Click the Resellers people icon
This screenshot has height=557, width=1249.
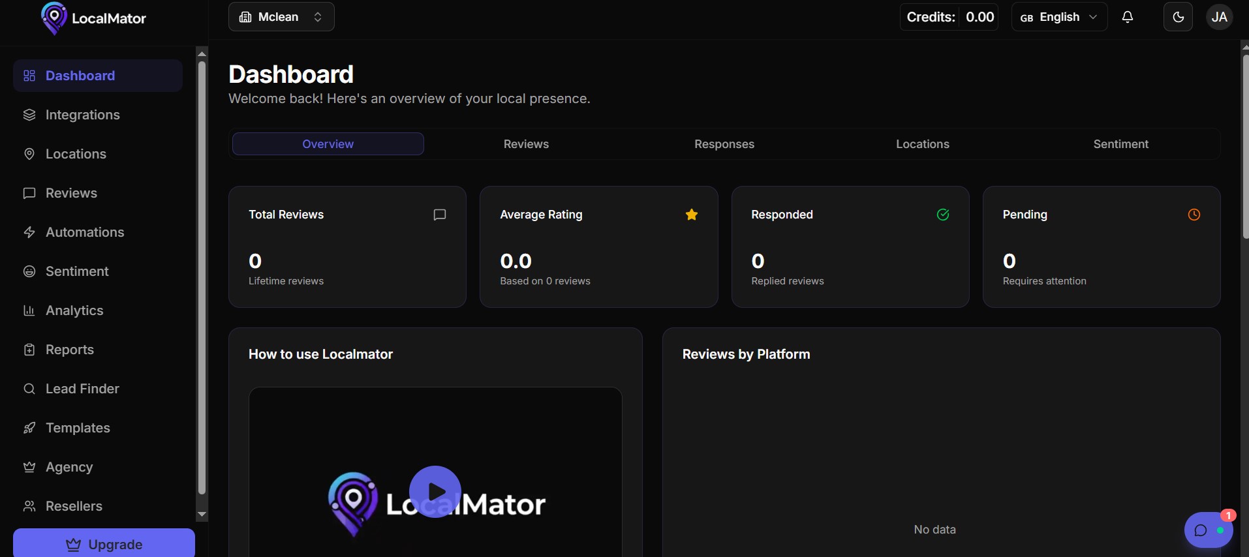coord(29,506)
